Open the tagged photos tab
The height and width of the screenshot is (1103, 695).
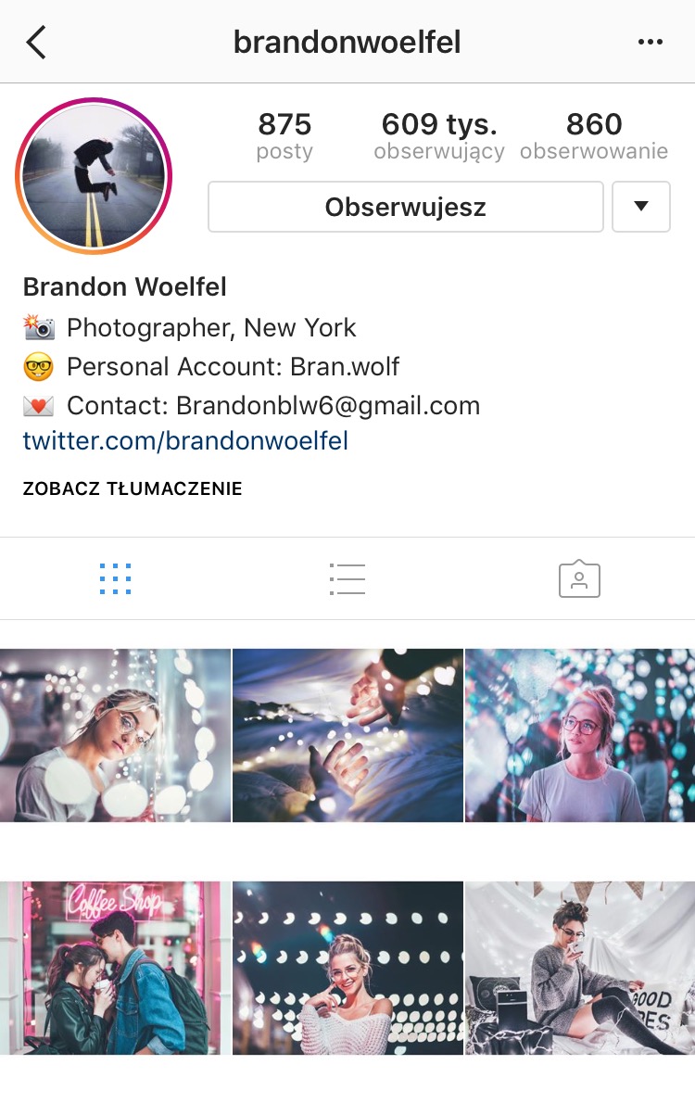pyautogui.click(x=580, y=579)
